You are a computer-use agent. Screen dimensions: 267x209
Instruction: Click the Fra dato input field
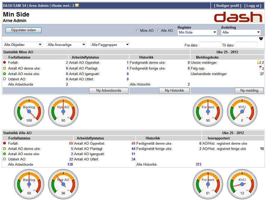point(210,45)
